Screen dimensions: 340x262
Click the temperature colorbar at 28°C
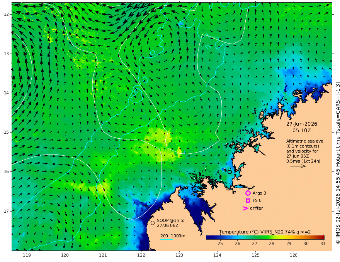pyautogui.click(x=272, y=238)
